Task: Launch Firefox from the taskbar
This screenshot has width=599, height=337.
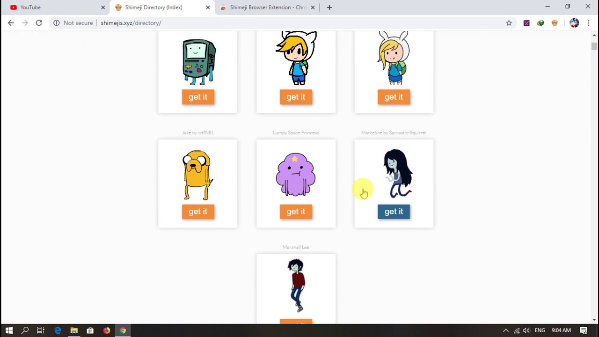Action: point(106,330)
